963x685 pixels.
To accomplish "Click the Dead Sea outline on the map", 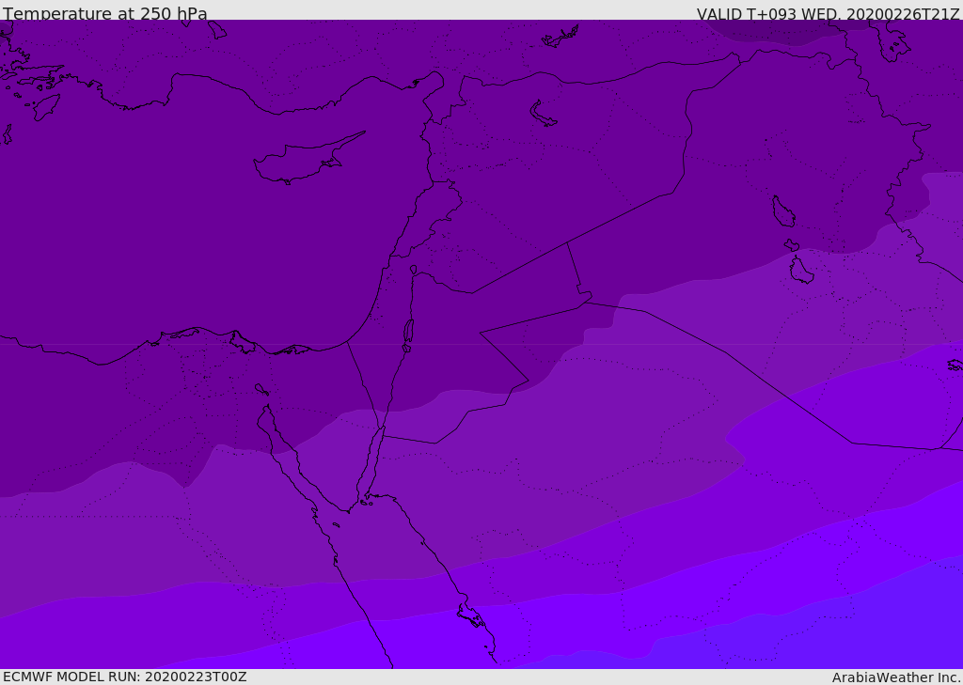I will [x=408, y=332].
